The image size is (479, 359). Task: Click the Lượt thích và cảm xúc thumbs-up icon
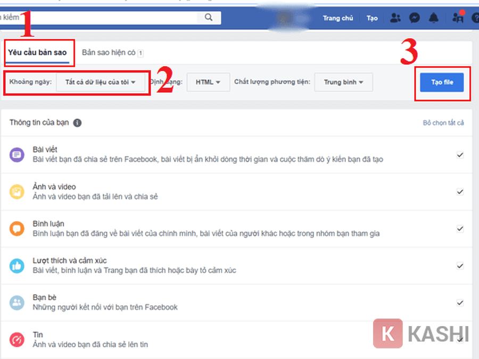point(16,265)
